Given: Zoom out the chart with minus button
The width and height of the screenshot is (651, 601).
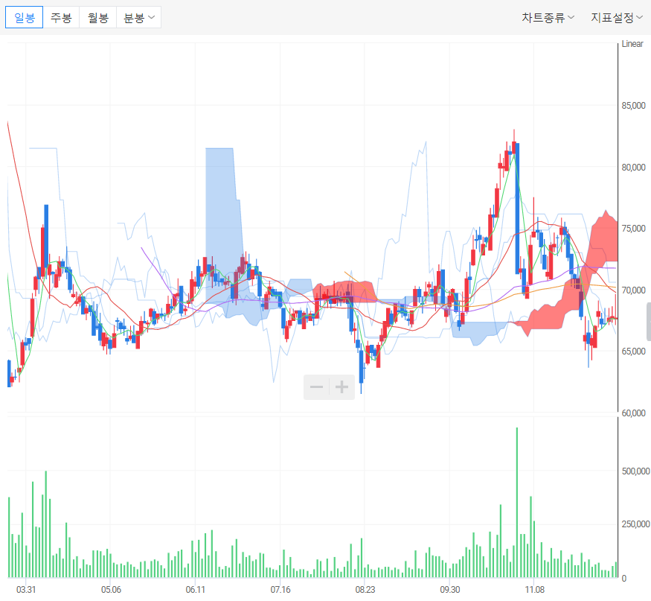Looking at the screenshot, I should (316, 387).
